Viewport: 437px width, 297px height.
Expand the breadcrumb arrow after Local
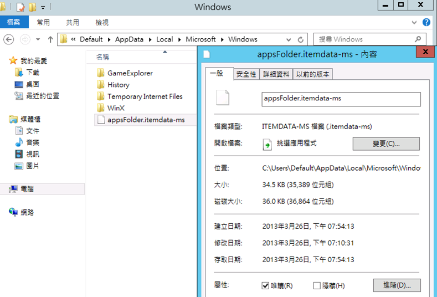coord(179,39)
